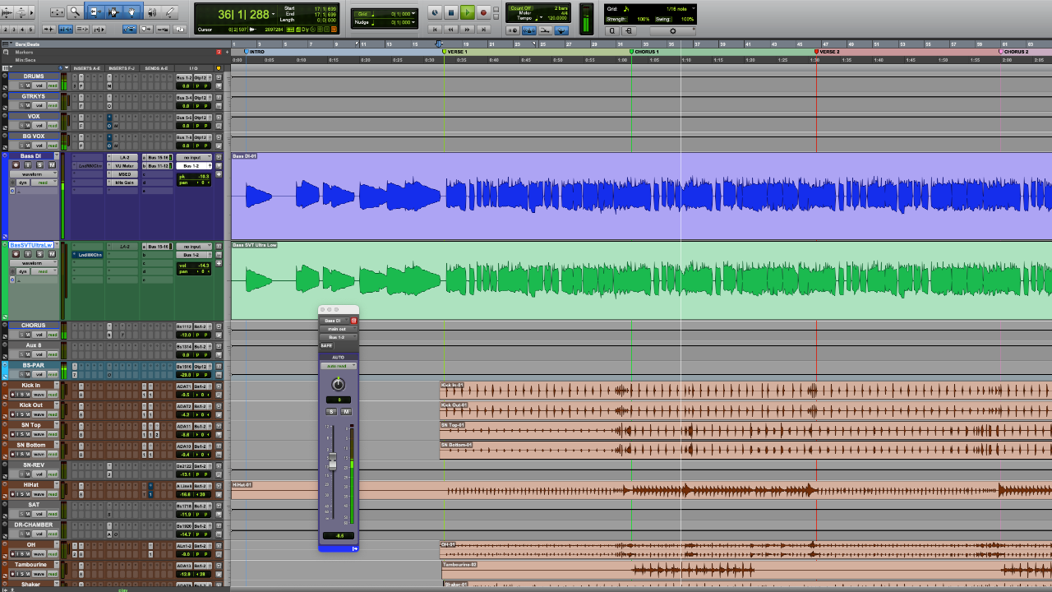
Task: Mute the Bass DI track
Action: (x=52, y=165)
